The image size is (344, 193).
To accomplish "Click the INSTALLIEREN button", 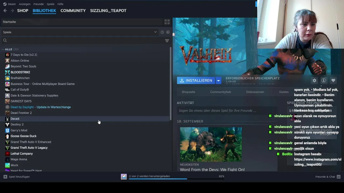I will pos(196,80).
